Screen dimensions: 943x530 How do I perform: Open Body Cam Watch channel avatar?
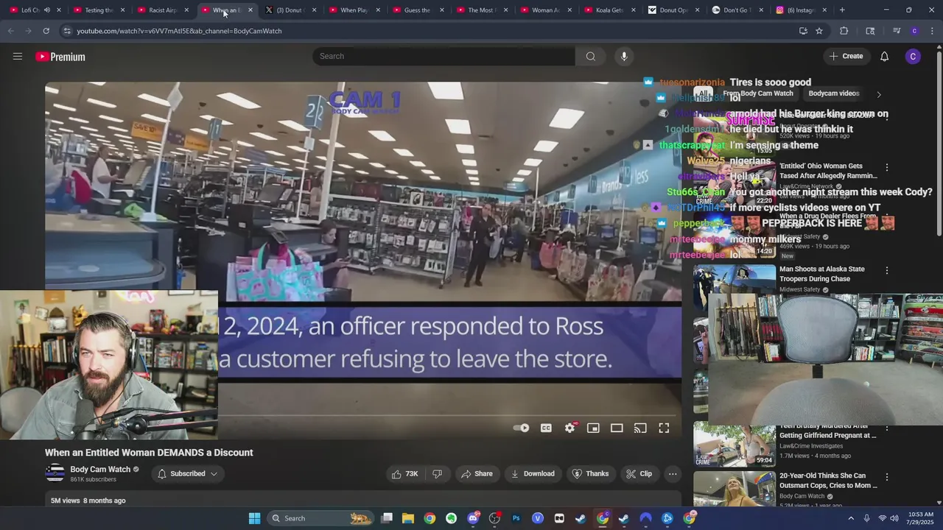point(55,473)
